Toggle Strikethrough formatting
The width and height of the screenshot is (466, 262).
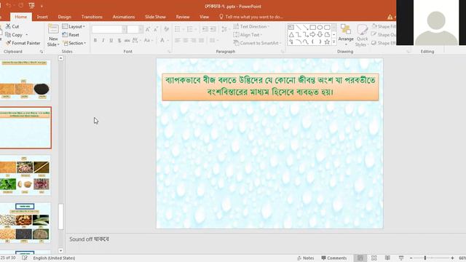click(x=127, y=41)
